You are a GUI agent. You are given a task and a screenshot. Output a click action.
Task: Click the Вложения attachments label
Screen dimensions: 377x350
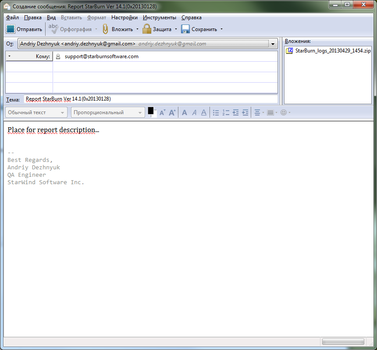tap(298, 41)
